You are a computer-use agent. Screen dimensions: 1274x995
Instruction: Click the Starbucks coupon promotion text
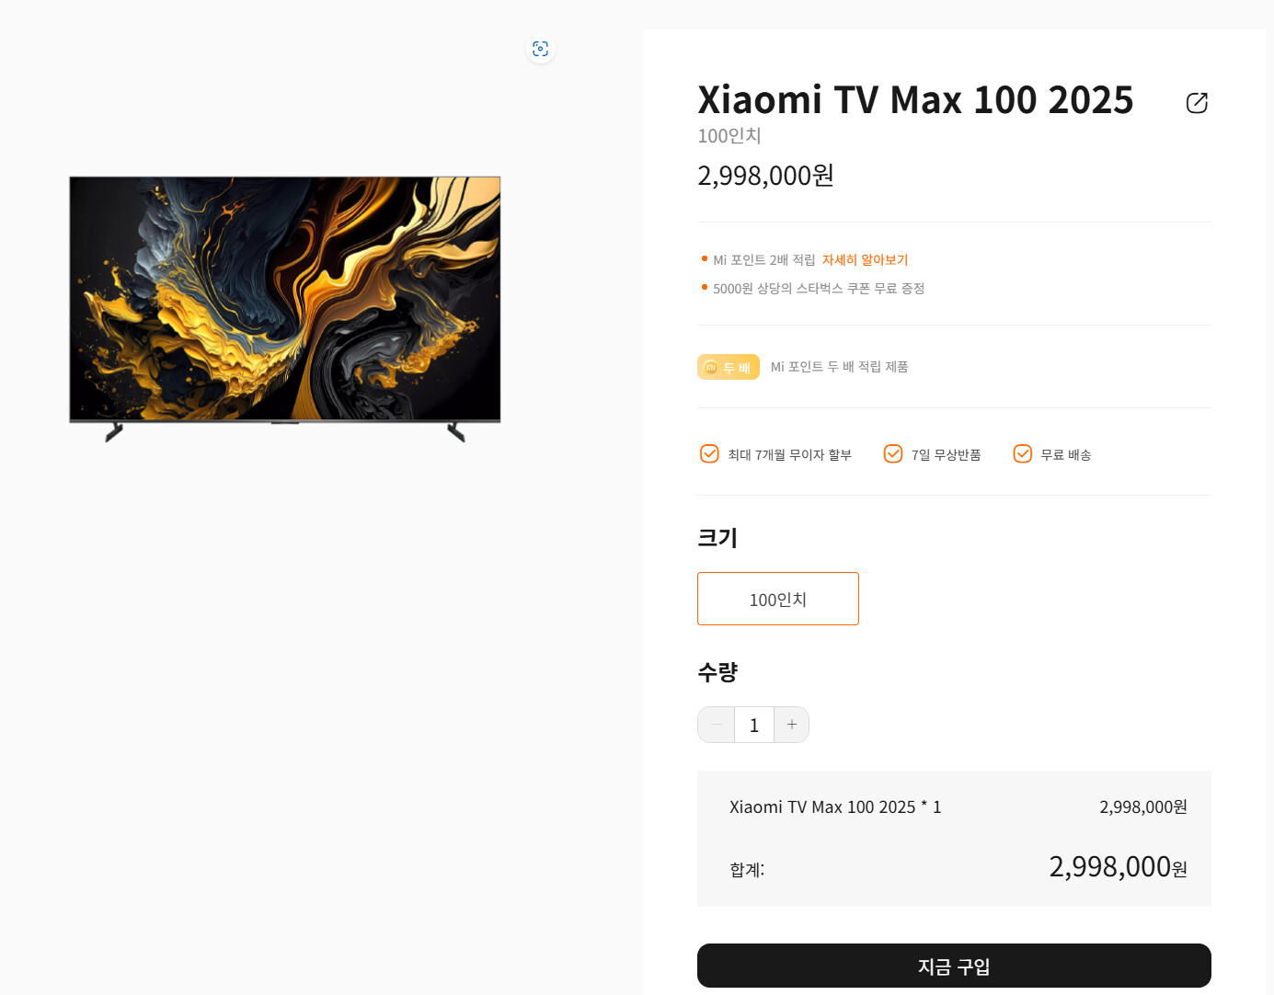[819, 289]
